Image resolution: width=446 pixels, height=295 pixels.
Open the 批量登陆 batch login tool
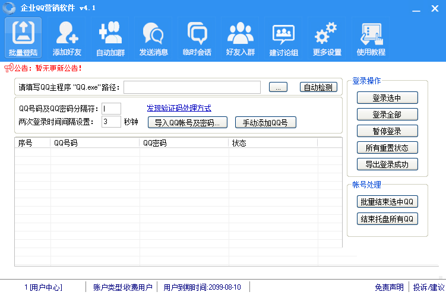coord(23,38)
